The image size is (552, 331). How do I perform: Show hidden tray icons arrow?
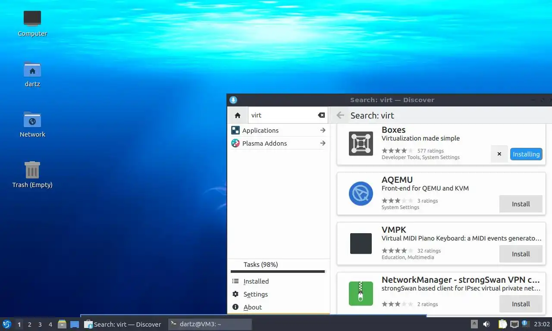click(x=474, y=324)
